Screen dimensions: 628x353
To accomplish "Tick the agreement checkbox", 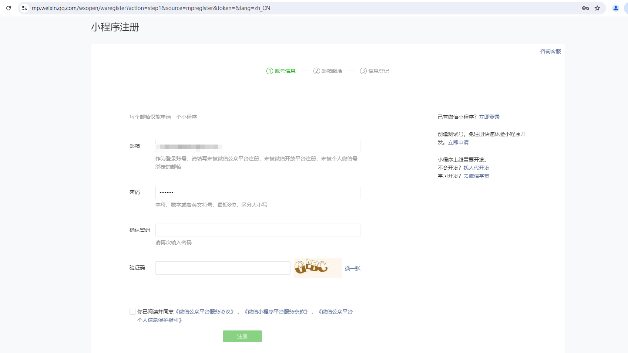I will (132, 312).
